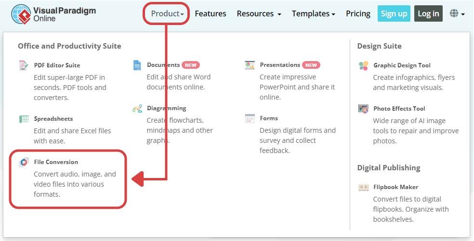Viewport: 474px width, 241px height.
Task: Open the Pricing menu item
Action: (358, 14)
